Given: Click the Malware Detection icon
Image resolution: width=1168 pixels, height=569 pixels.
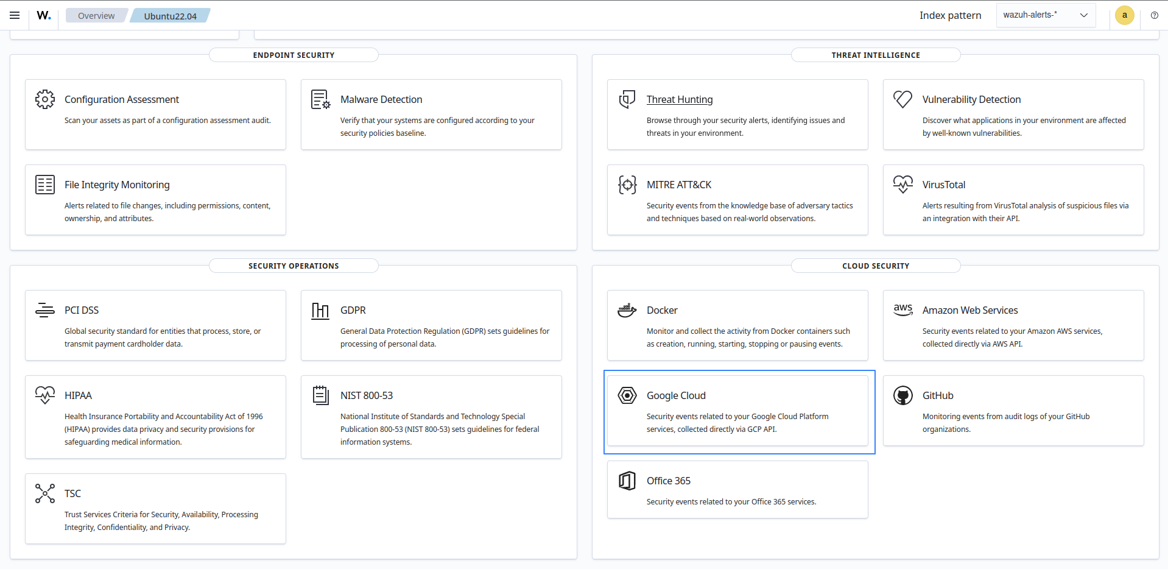Looking at the screenshot, I should [x=320, y=99].
